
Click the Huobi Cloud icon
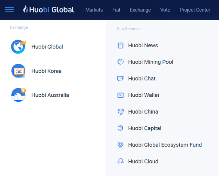pyautogui.click(x=120, y=161)
